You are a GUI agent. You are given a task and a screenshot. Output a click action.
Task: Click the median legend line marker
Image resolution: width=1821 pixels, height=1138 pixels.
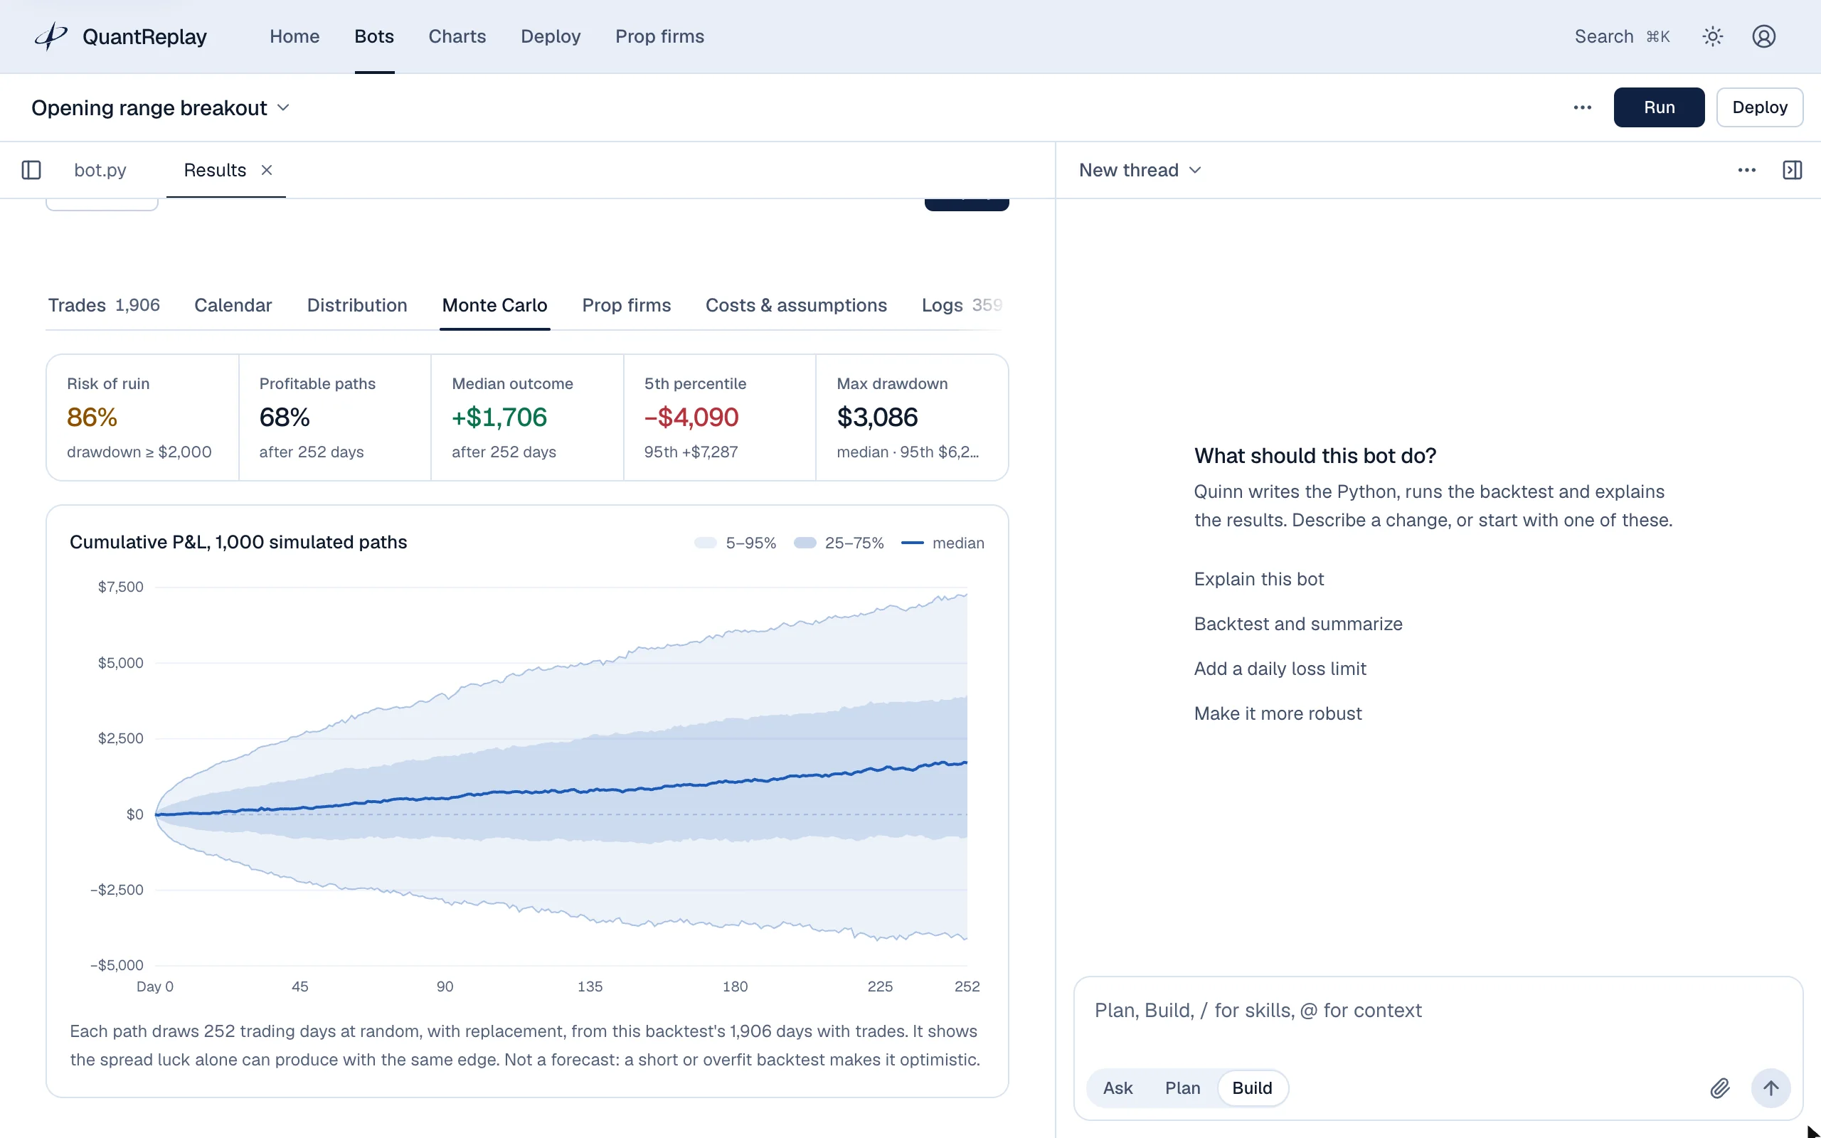click(x=912, y=543)
